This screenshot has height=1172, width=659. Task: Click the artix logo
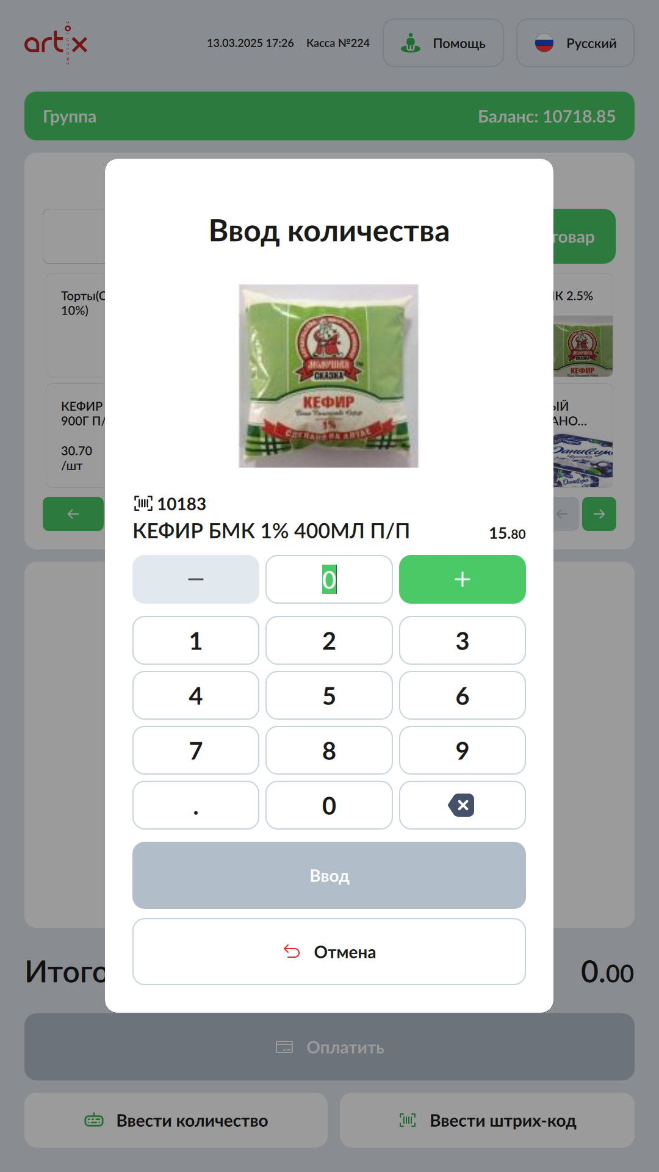click(56, 43)
